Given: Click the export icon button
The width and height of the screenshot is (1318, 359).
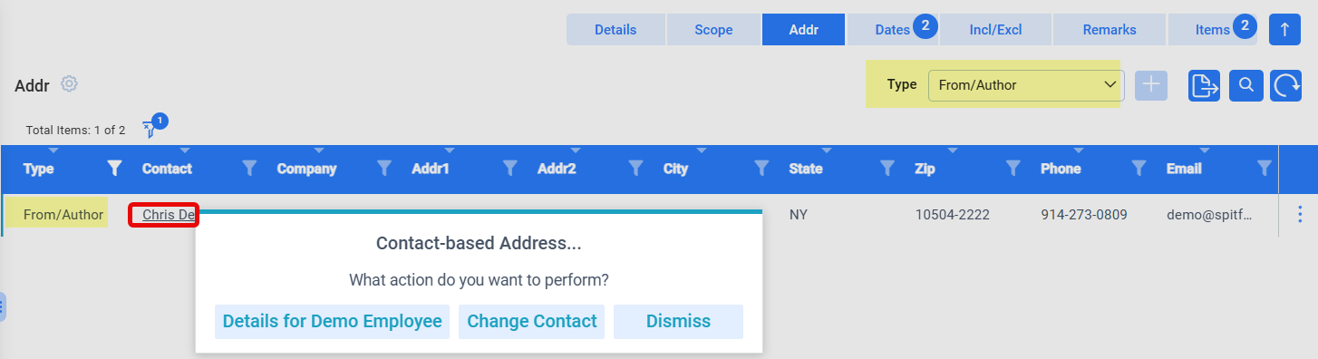Looking at the screenshot, I should [x=1204, y=85].
